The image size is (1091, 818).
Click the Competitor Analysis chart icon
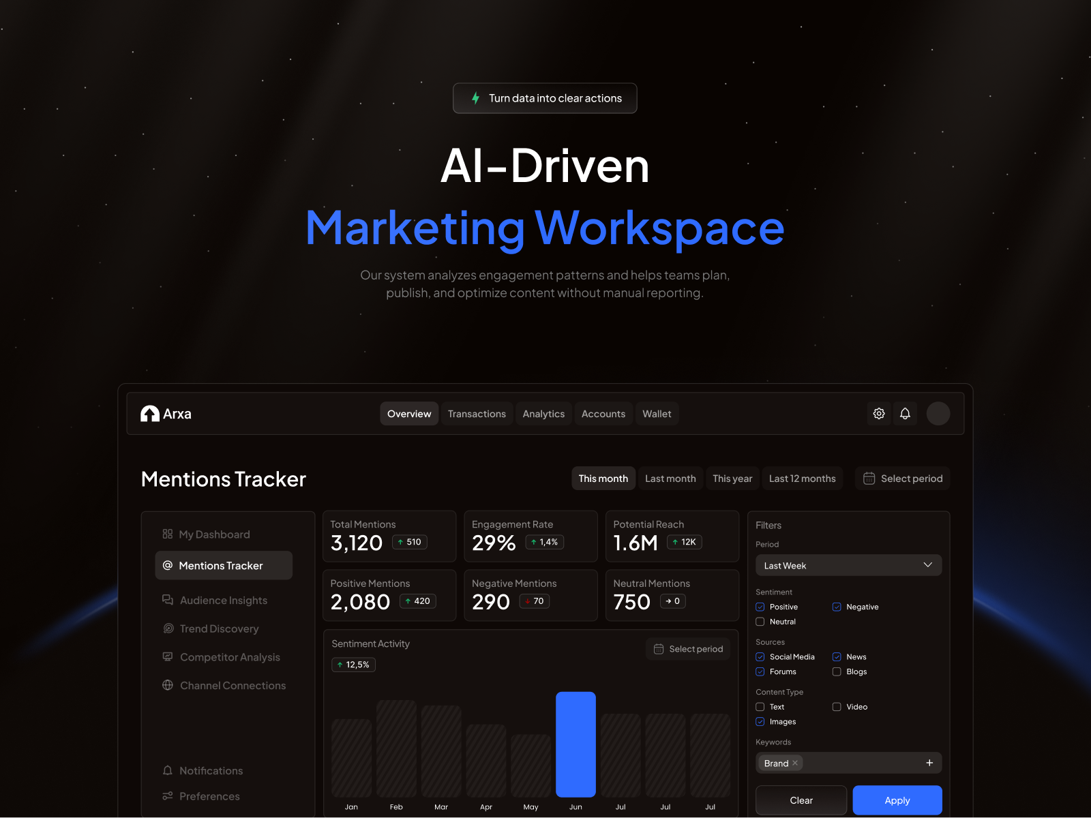(x=168, y=656)
